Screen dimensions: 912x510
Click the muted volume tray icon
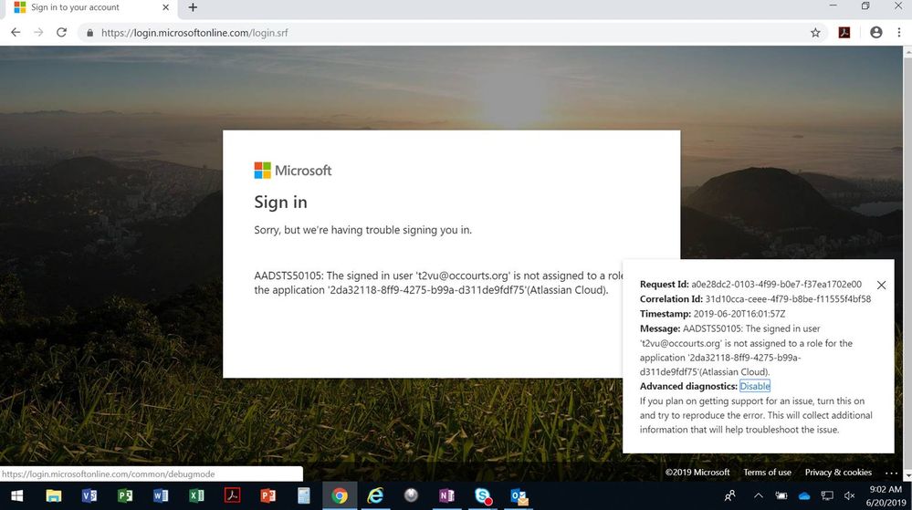[849, 495]
